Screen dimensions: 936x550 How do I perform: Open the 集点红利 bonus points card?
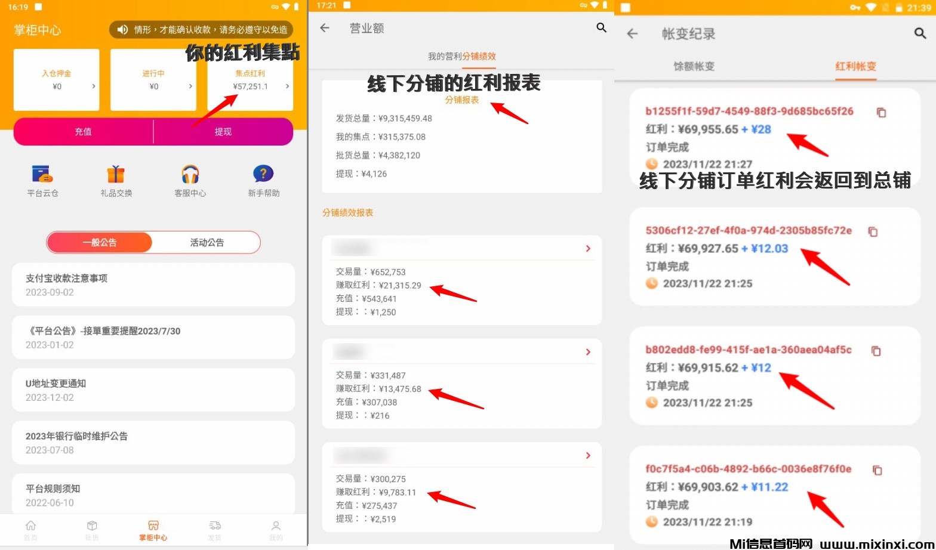[x=250, y=80]
